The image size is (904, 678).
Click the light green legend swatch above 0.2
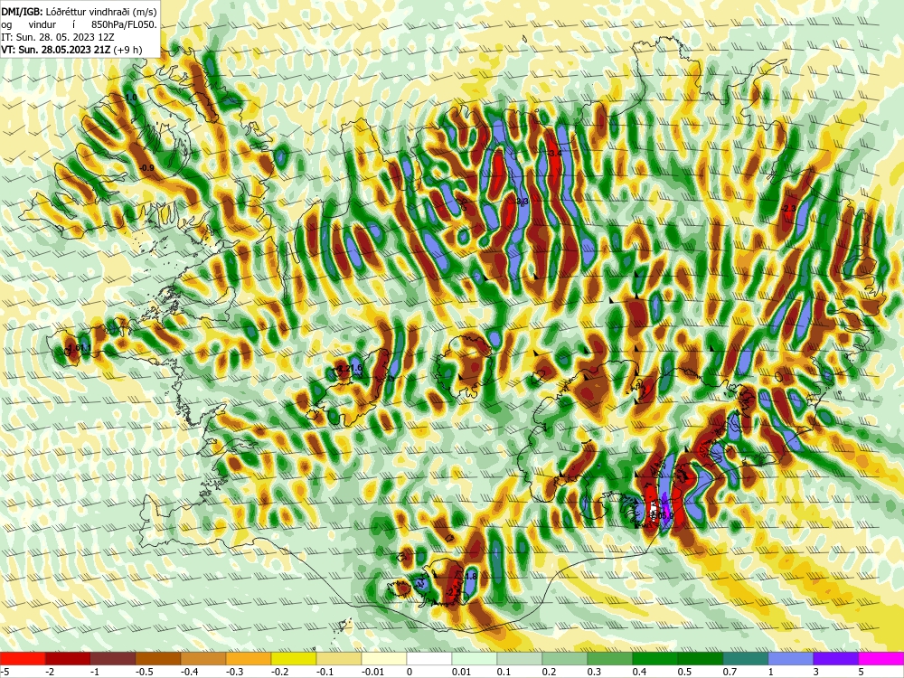click(565, 658)
